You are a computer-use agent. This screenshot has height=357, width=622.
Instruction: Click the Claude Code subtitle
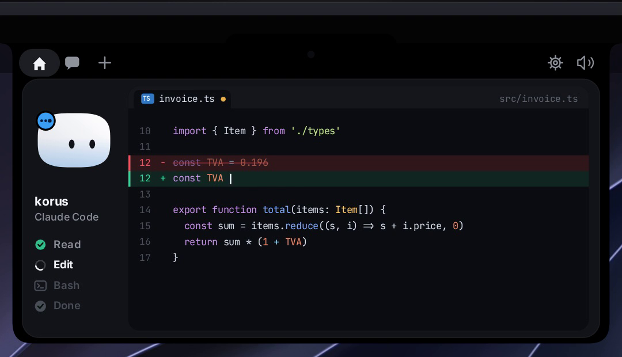click(66, 217)
